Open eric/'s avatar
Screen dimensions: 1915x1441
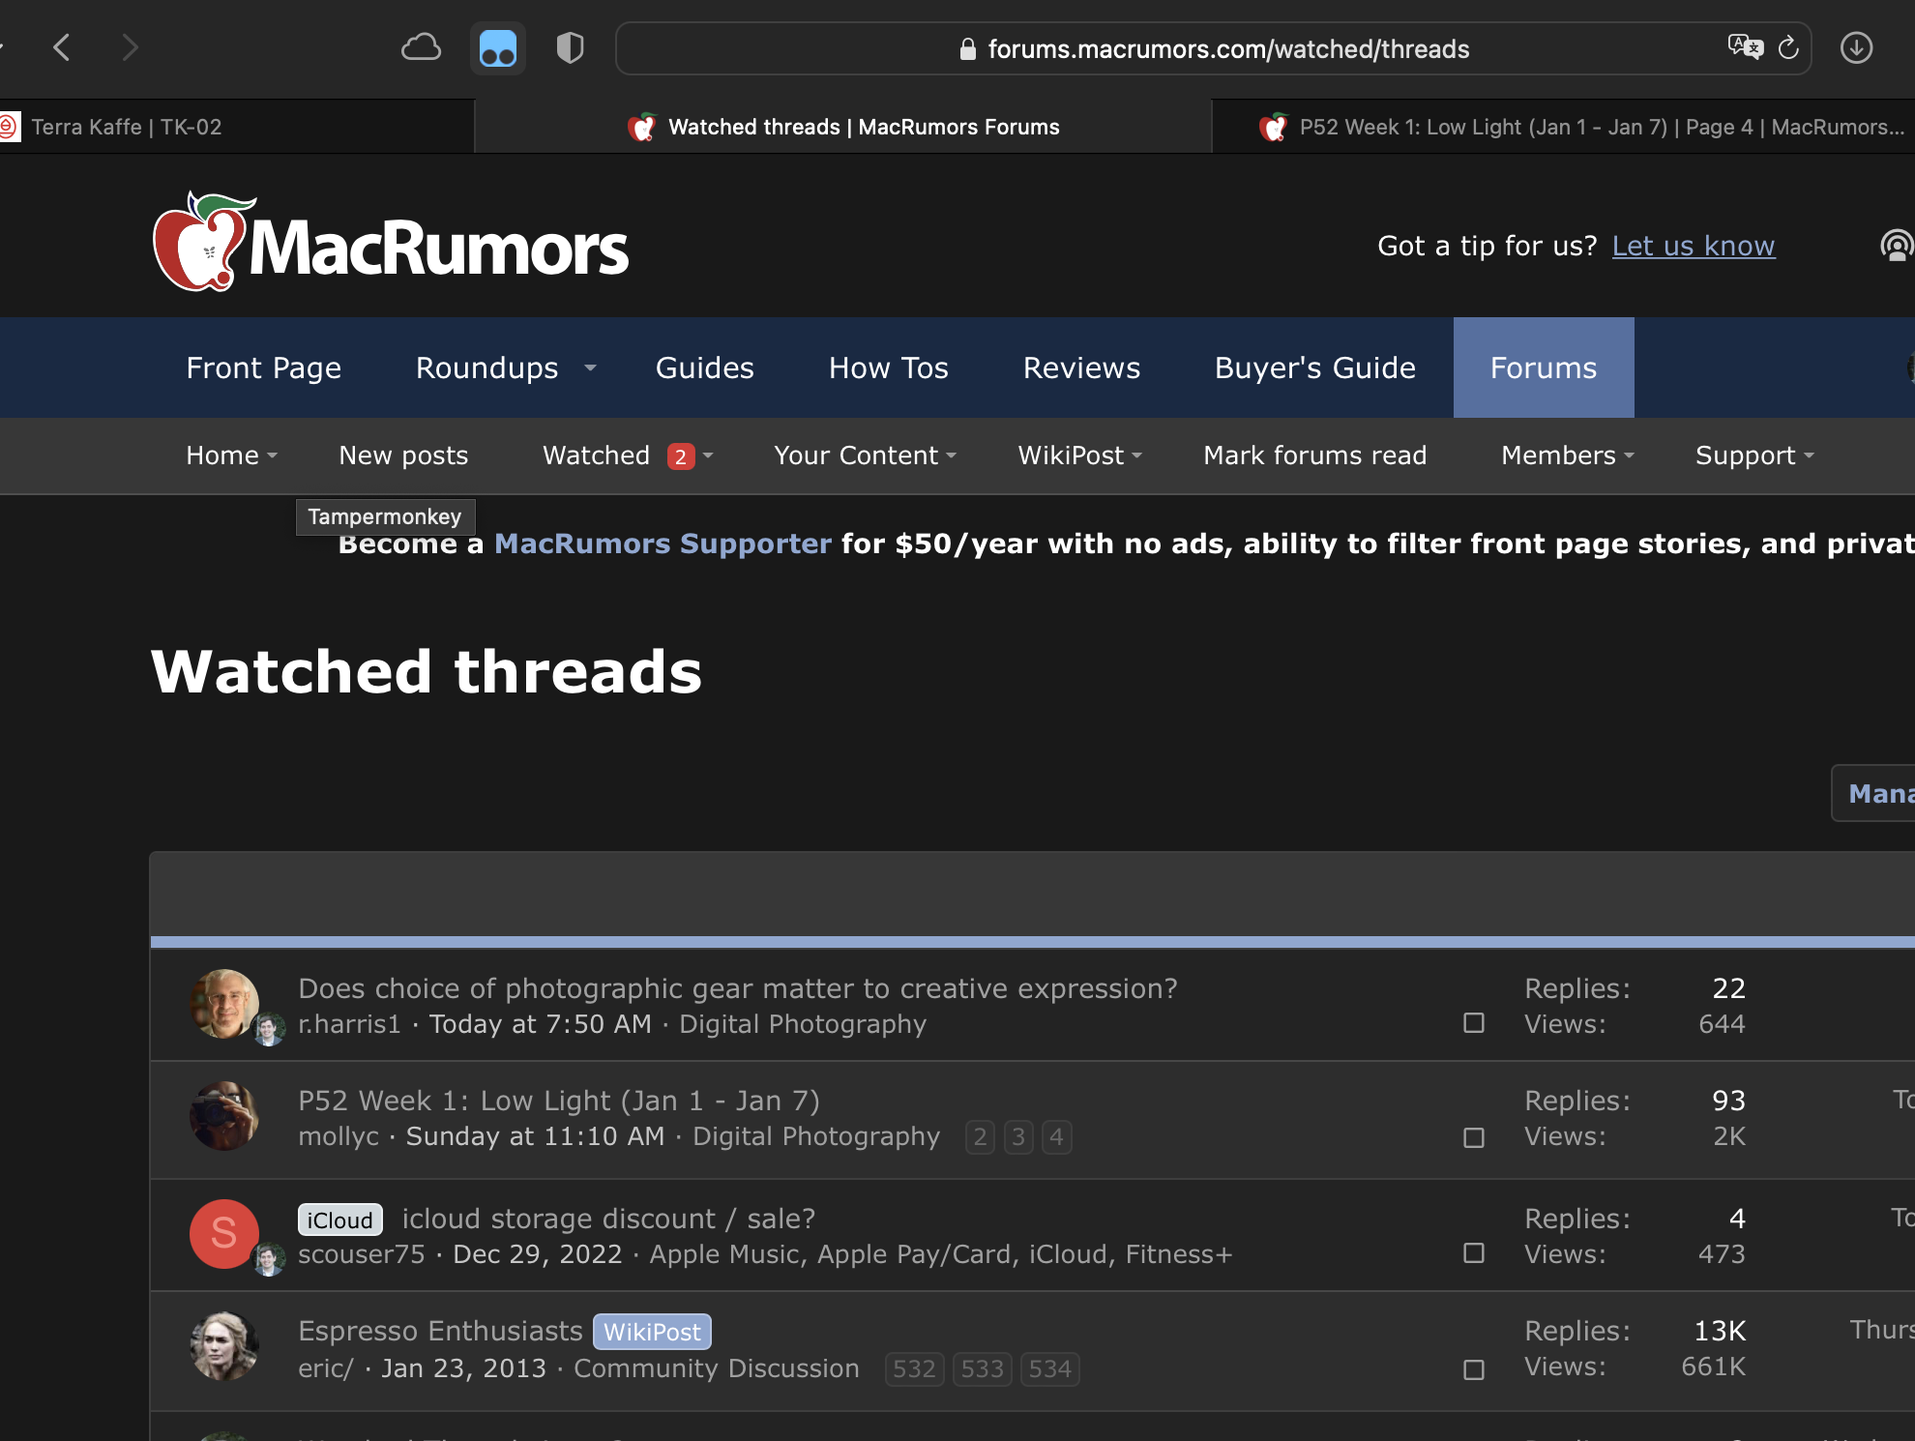224,1346
